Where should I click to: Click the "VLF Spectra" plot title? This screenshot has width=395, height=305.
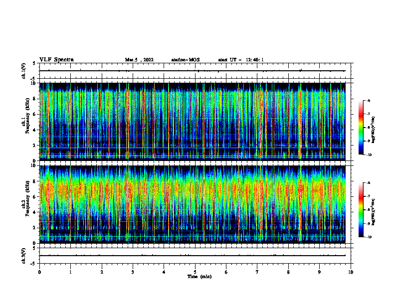click(x=56, y=60)
